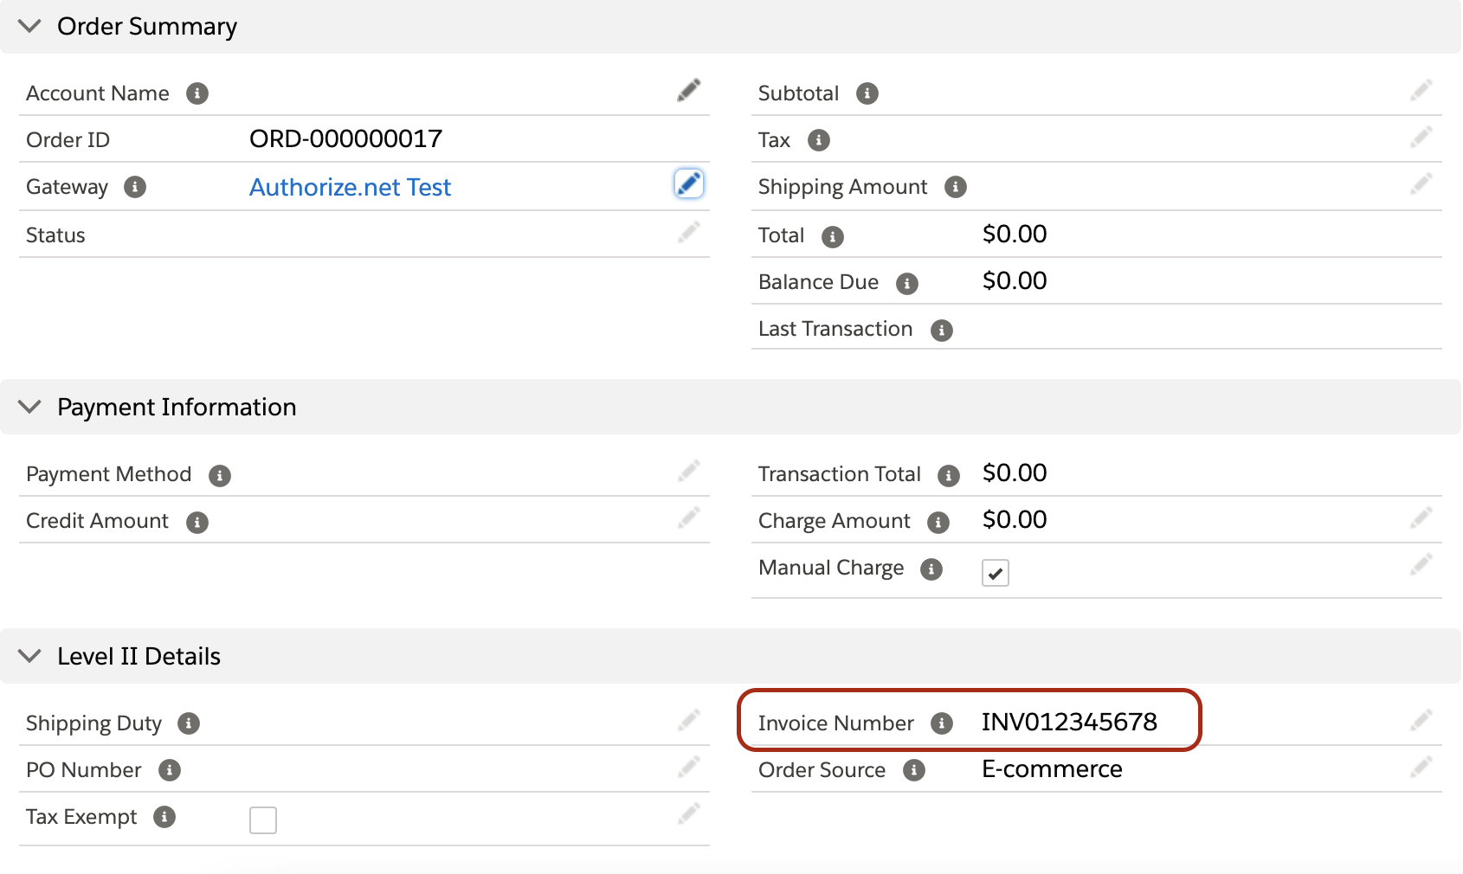Collapse the Payment Information section
This screenshot has height=874, width=1463.
(x=30, y=408)
